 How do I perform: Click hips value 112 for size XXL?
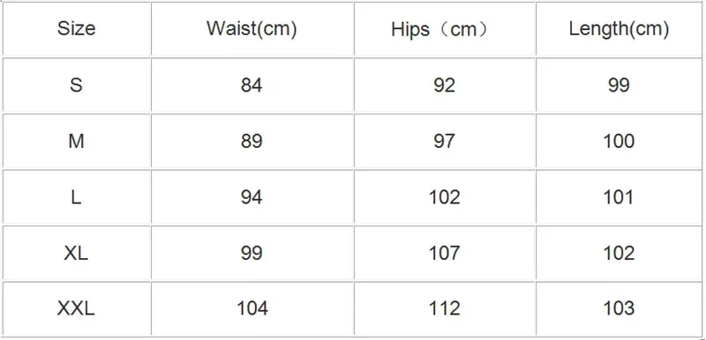click(x=445, y=308)
